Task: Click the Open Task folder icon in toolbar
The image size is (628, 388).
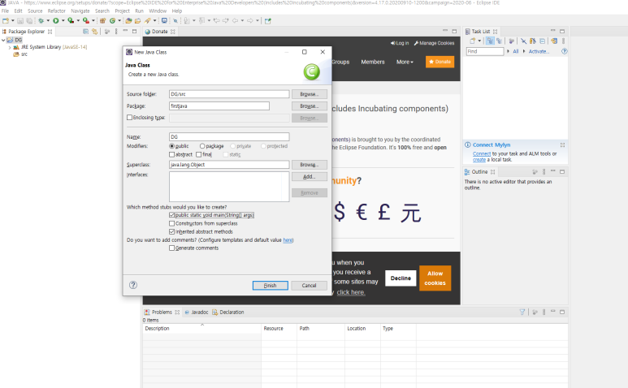Action: (x=138, y=21)
